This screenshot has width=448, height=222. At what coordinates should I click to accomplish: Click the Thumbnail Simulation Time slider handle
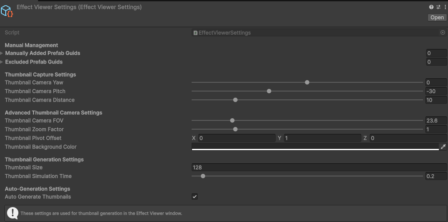203,176
